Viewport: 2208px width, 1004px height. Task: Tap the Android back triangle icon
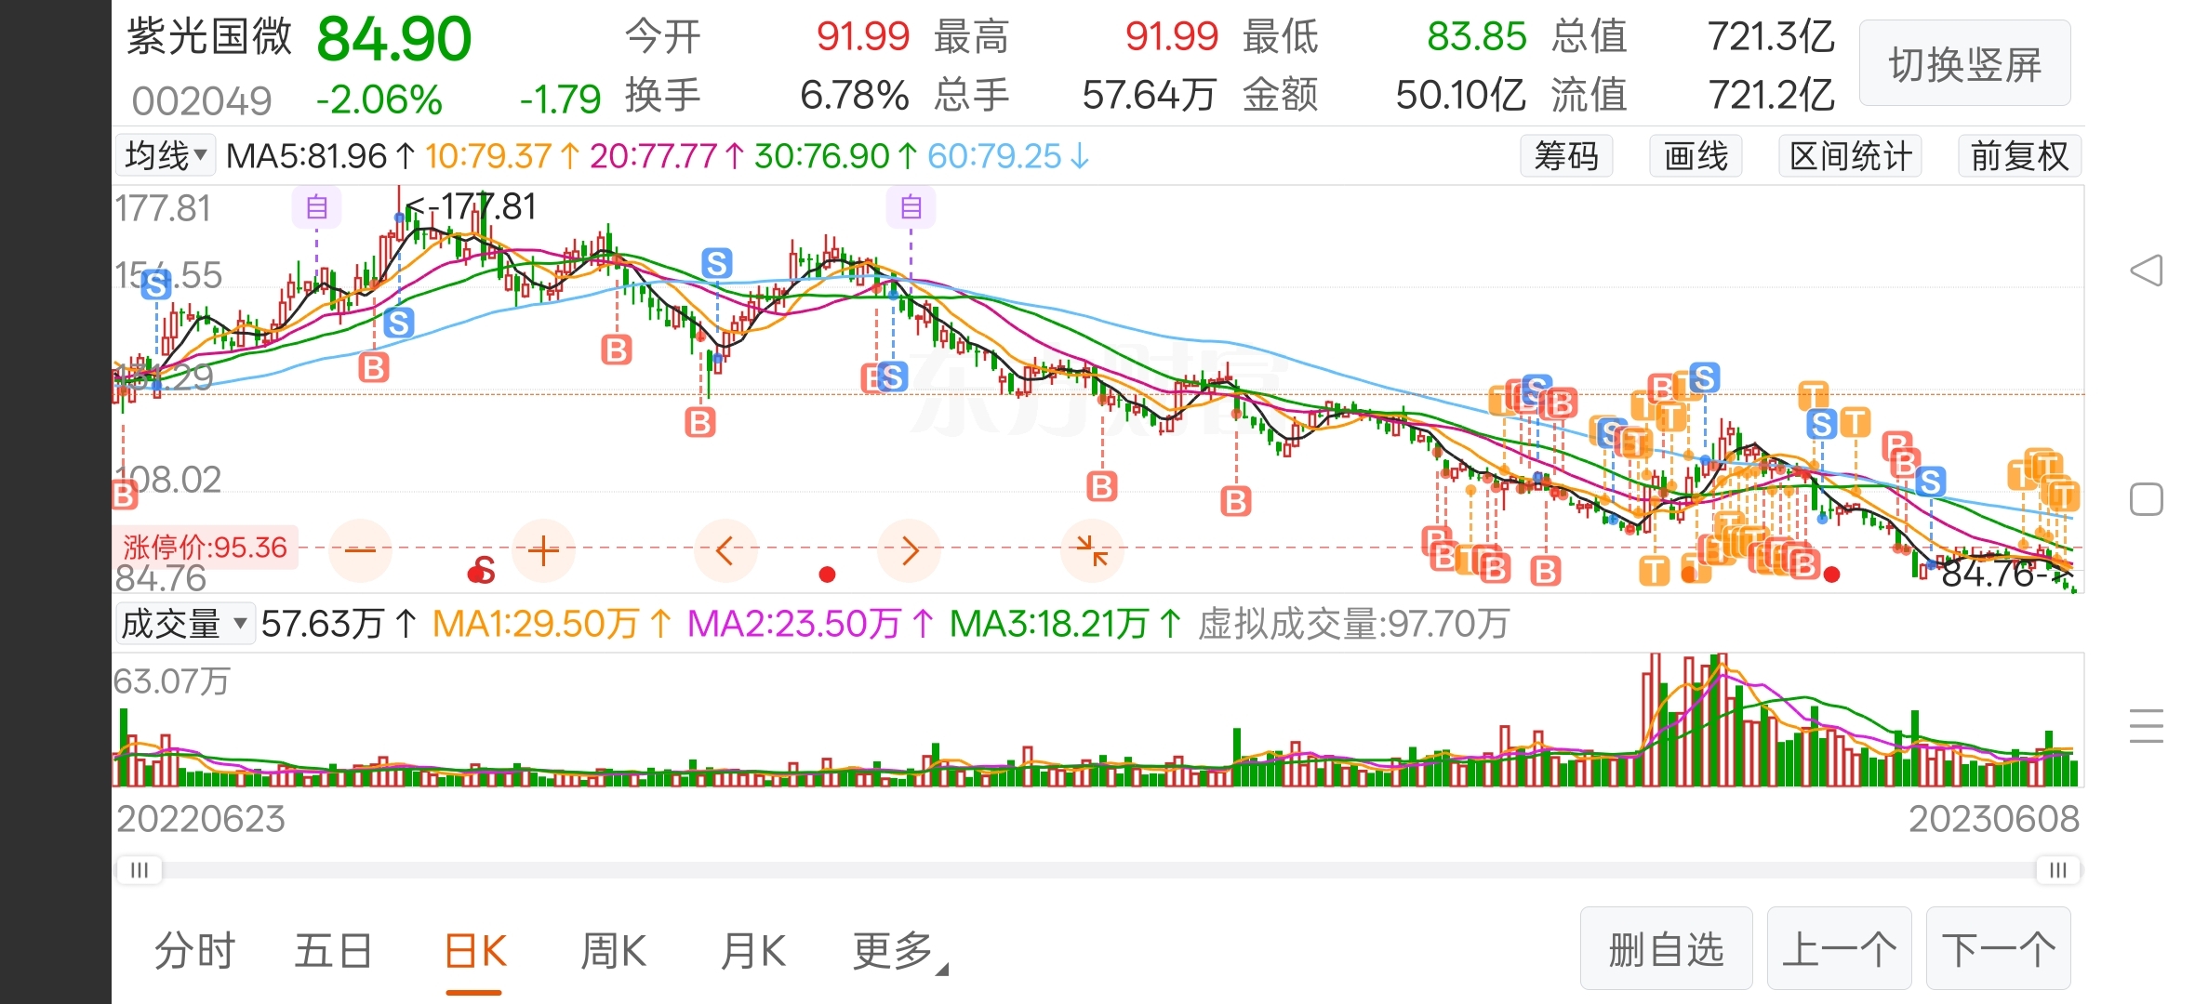pos(2147,271)
